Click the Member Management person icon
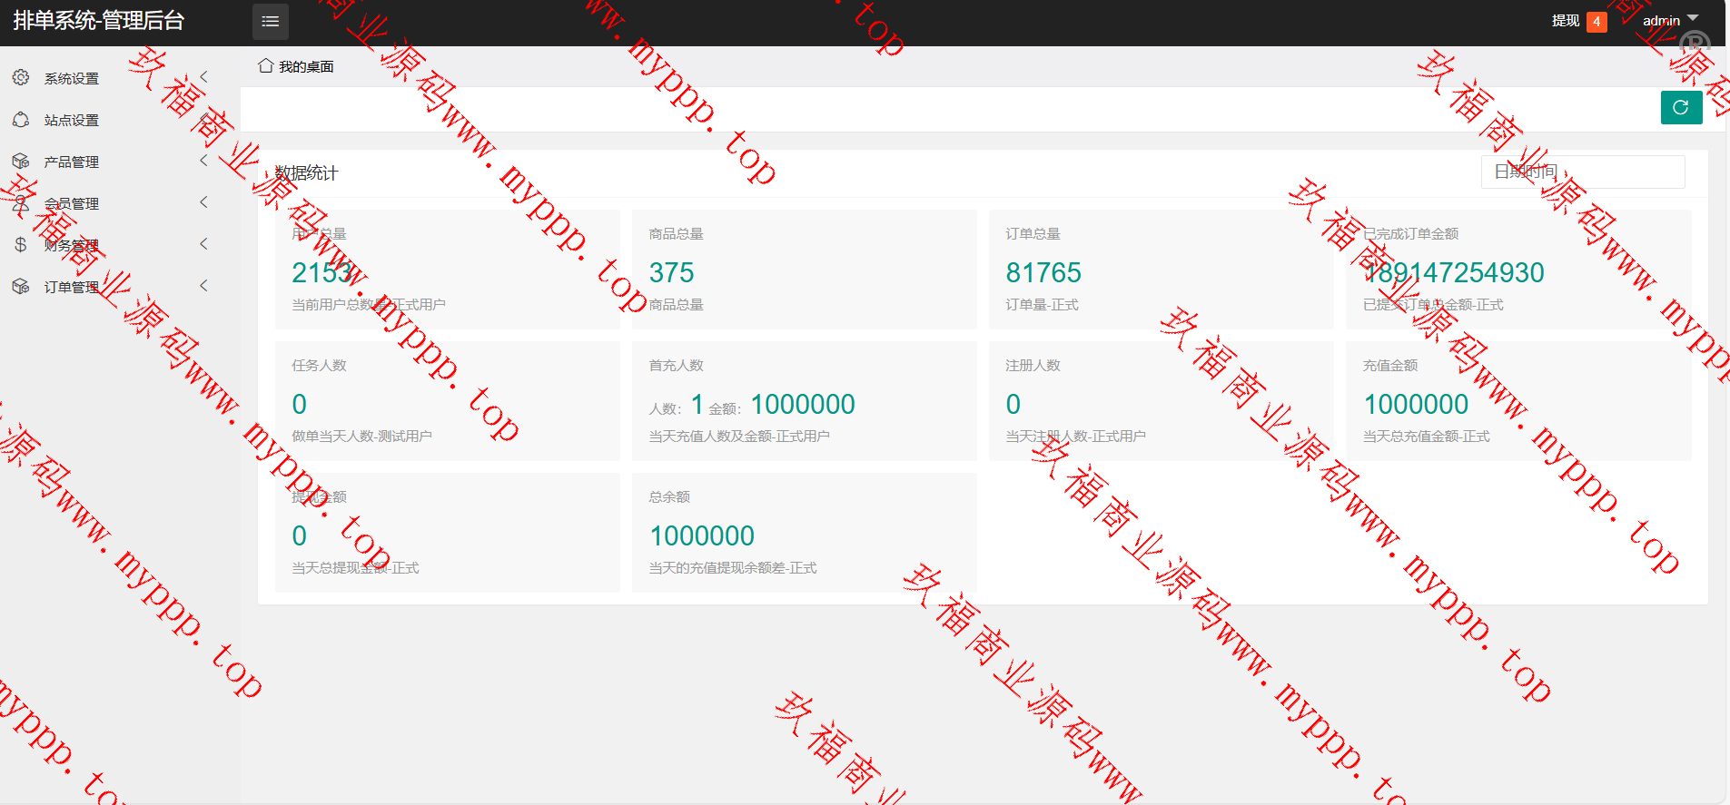Screen dimensions: 1730x805 21,203
